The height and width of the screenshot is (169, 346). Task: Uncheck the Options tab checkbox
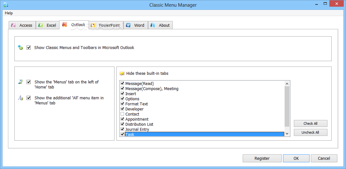(122, 99)
